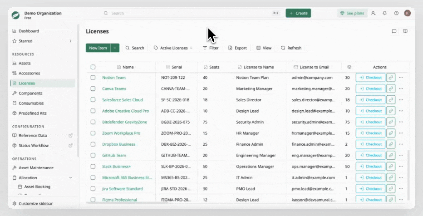Viewport: 423px width, 216px height.
Task: Open Predefined Kits in the sidebar
Action: pyautogui.click(x=32, y=113)
